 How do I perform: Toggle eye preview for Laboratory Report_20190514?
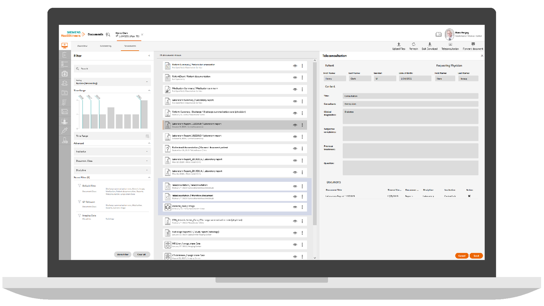point(295,172)
